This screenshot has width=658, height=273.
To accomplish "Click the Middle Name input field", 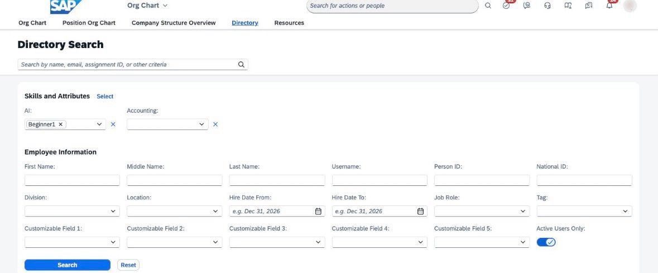I will [175, 180].
